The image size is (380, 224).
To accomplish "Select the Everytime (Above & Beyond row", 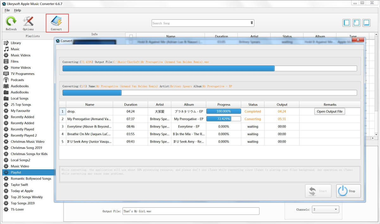I will pyautogui.click(x=210, y=126).
